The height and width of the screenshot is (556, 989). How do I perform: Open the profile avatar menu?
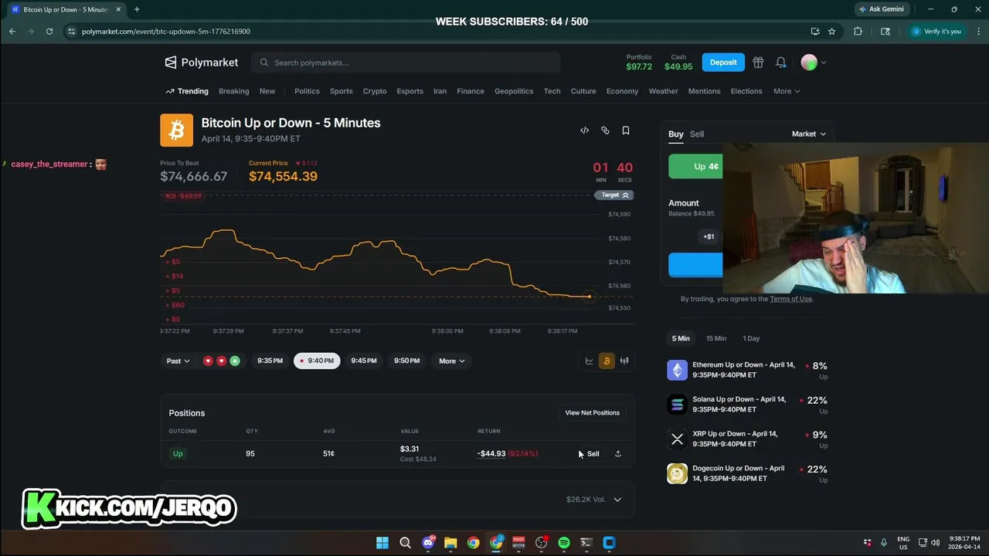pyautogui.click(x=814, y=63)
